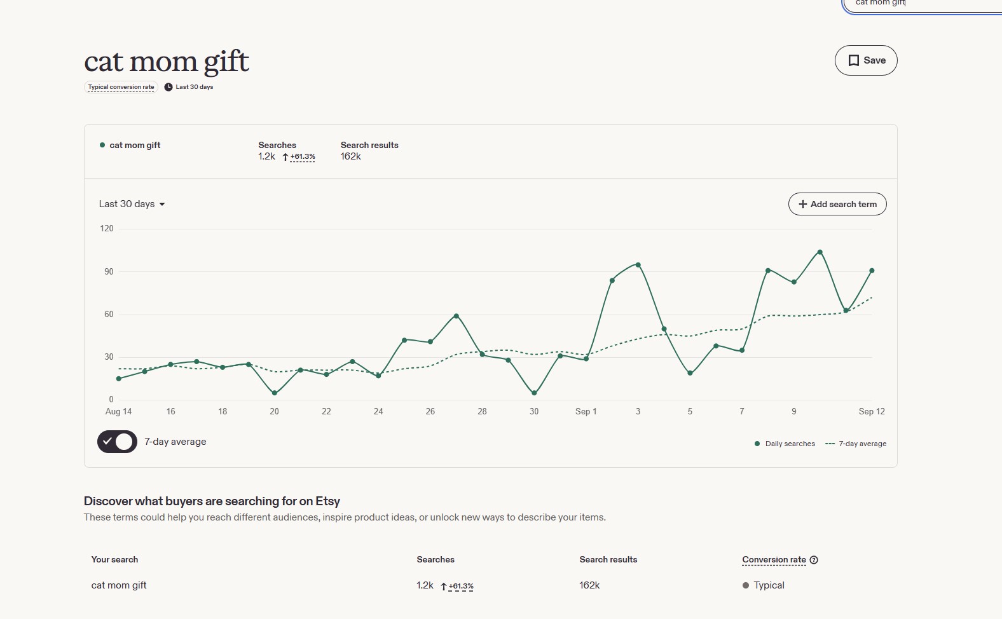This screenshot has width=1002, height=619.
Task: Click the +61.3% change in the table row
Action: pos(461,586)
